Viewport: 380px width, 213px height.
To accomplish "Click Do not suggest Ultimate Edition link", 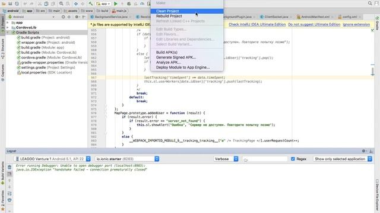I will [x=314, y=24].
